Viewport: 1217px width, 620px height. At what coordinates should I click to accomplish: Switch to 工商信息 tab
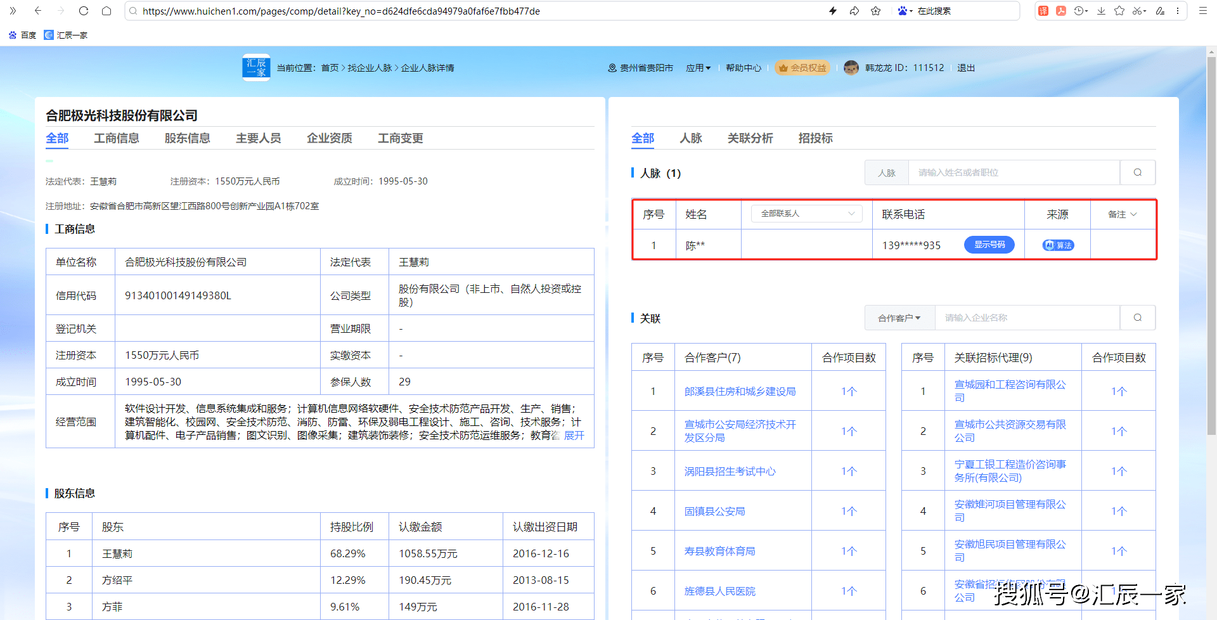click(117, 138)
